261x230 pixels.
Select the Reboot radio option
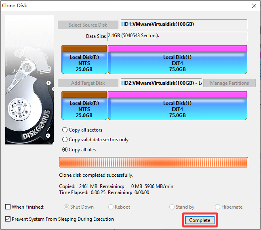[111, 207]
